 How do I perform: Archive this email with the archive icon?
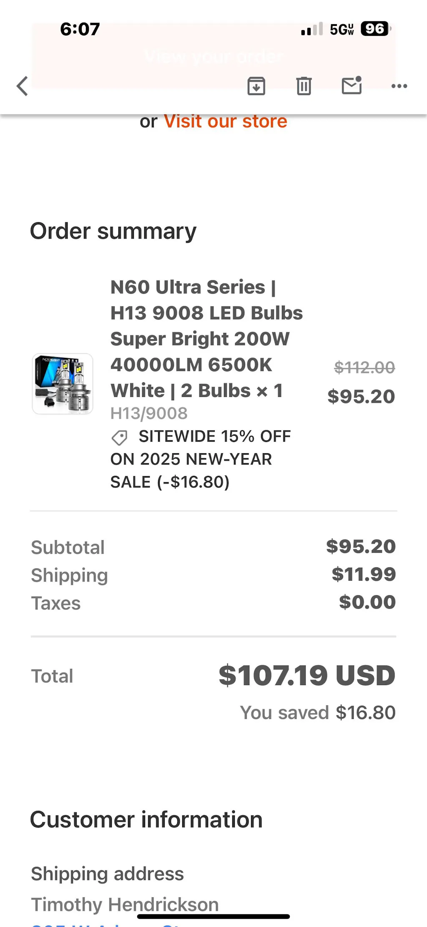tap(256, 86)
